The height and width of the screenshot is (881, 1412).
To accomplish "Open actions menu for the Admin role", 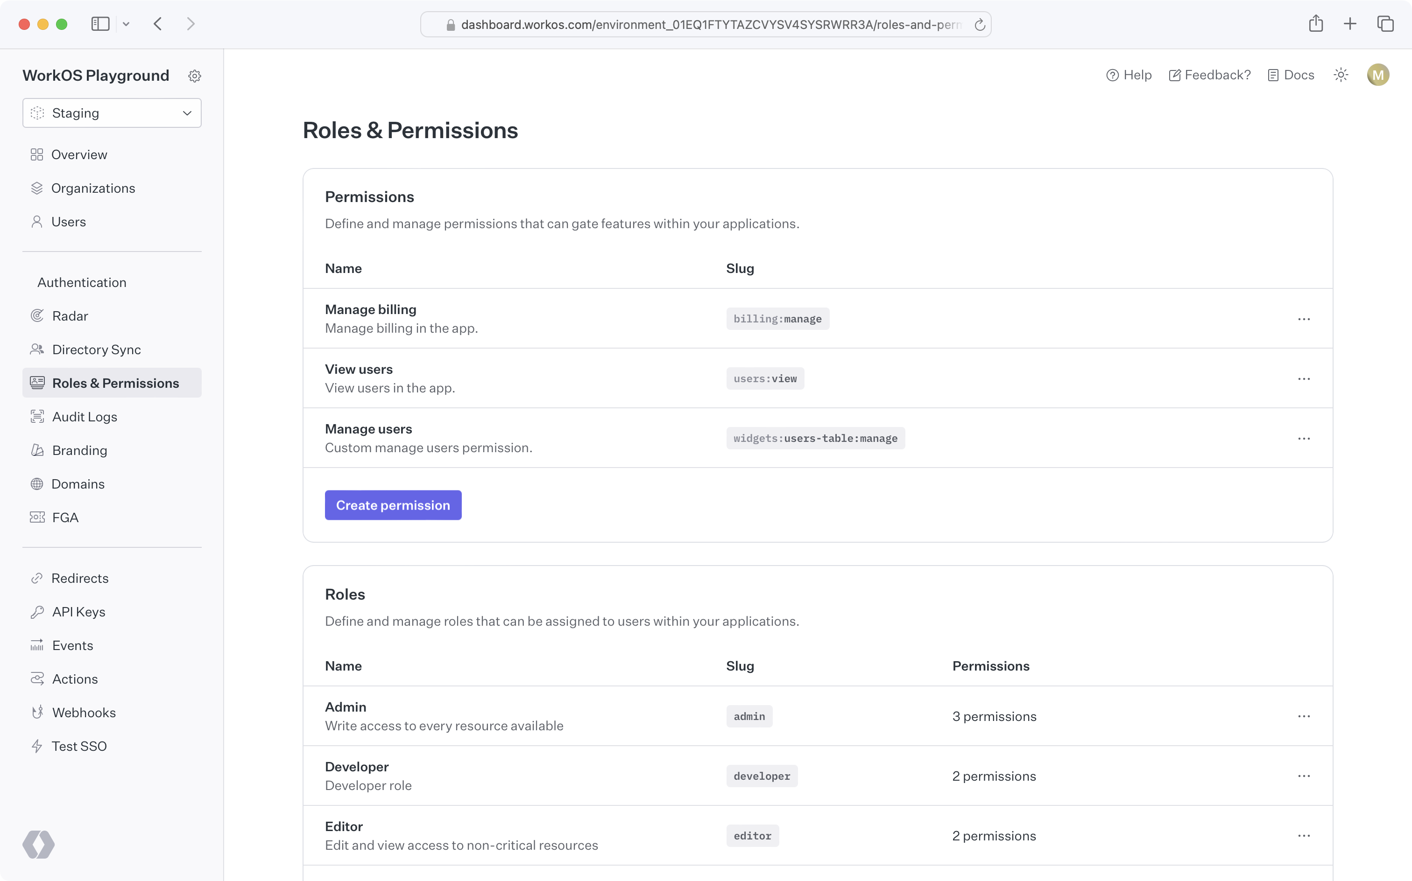I will [x=1305, y=716].
